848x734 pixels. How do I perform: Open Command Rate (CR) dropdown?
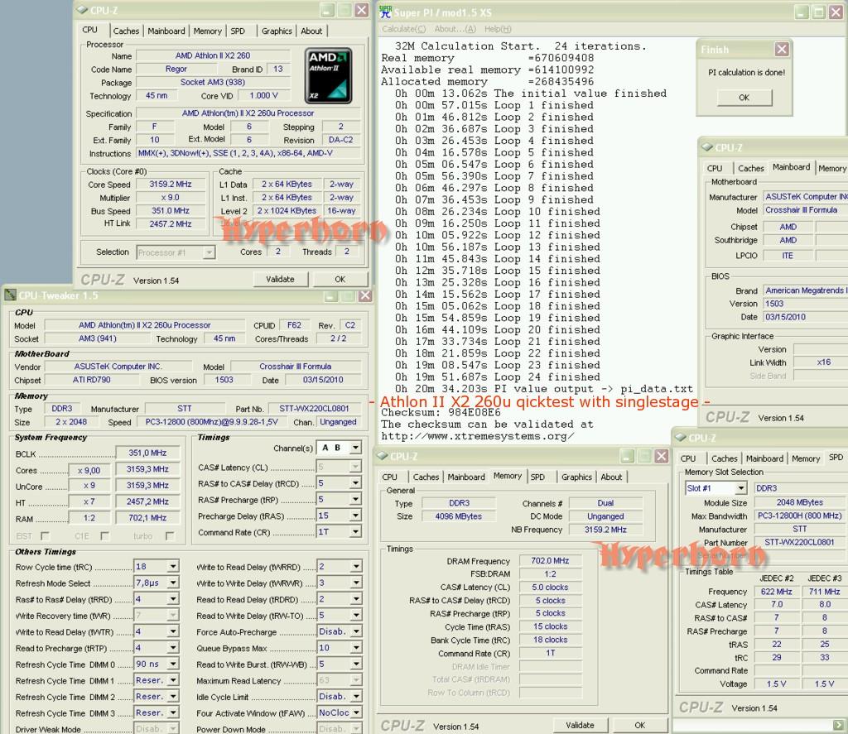point(355,532)
